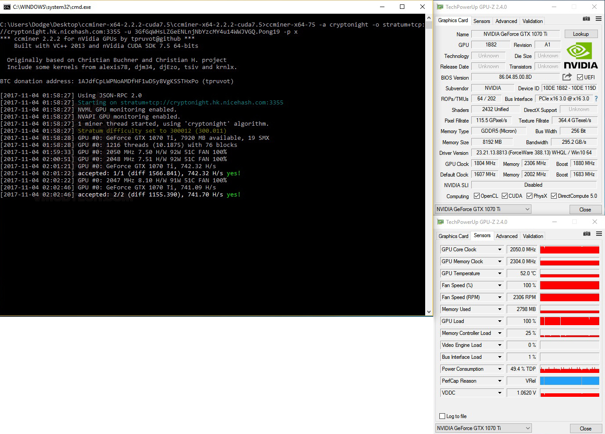Toggle the DirectCompute 5.0 checkbox
This screenshot has width=605, height=434.
tap(554, 196)
